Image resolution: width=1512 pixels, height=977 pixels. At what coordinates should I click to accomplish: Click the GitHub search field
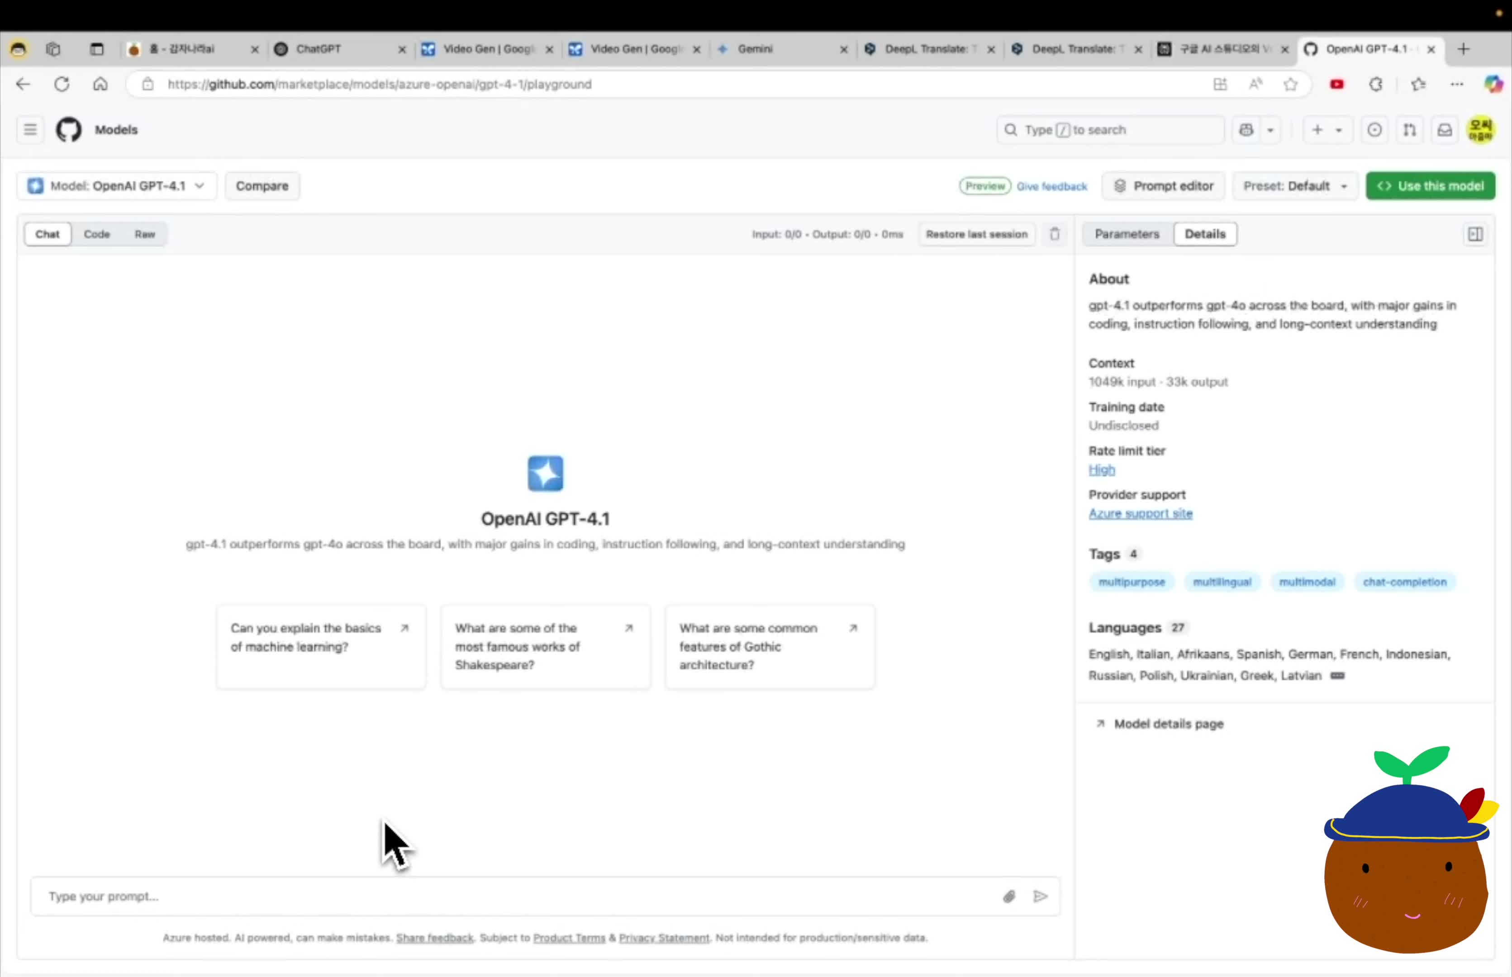click(1110, 129)
